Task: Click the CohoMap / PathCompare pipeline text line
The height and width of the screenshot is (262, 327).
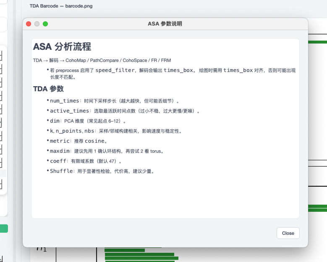Action: 102,60
